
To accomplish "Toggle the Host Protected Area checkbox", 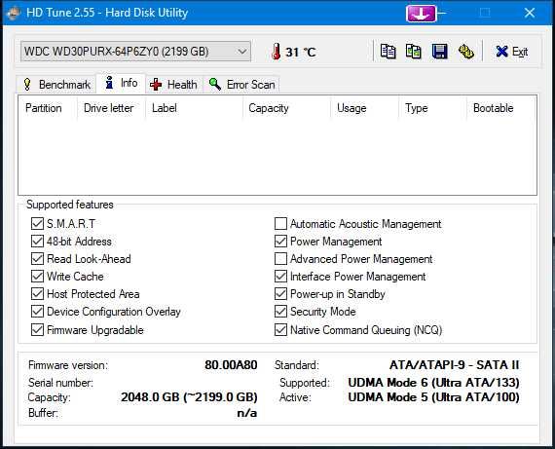I will pos(37,294).
